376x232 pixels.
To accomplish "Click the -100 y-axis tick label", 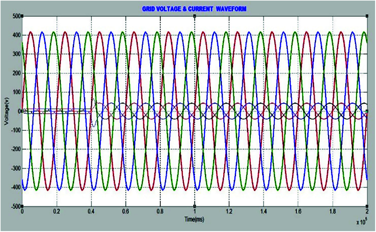I will (x=14, y=130).
